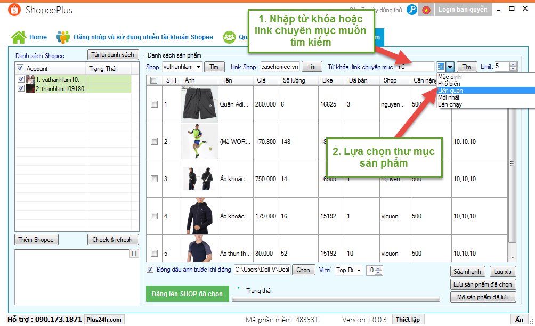The image size is (535, 326).
Task: Click the Trạng thái progress bar
Action: pos(336,299)
